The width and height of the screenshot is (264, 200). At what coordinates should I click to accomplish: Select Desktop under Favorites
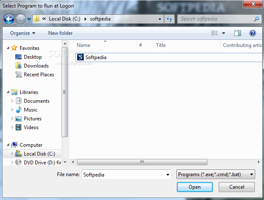click(x=33, y=57)
